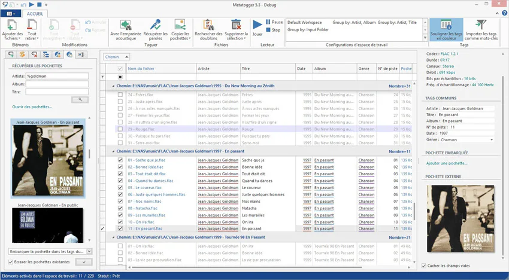Click Importer les tags comme mots-clés icon
This screenshot has width=509, height=280.
pos(480,25)
